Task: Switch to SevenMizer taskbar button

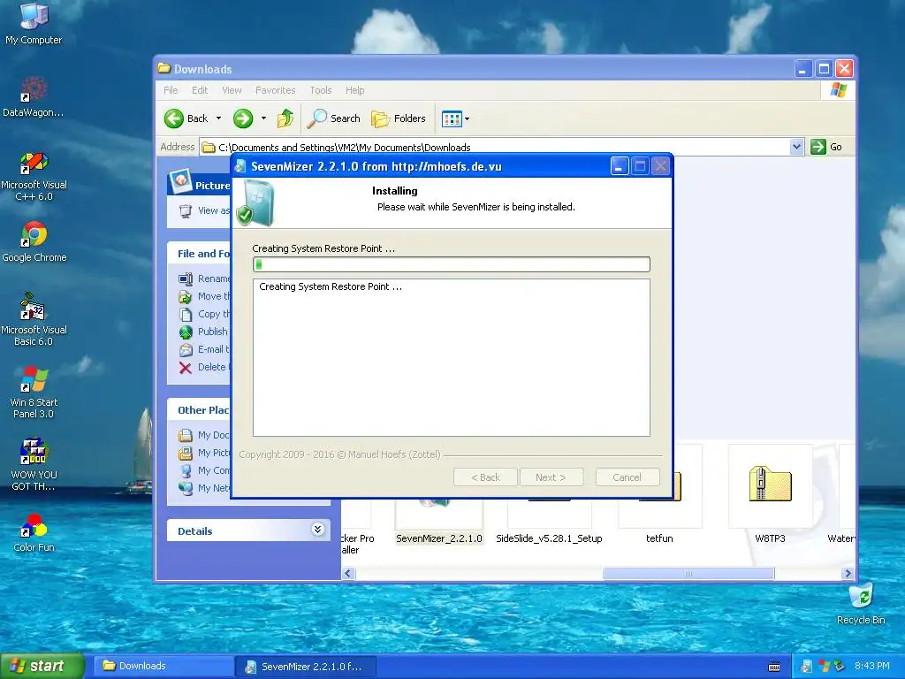Action: 306,667
